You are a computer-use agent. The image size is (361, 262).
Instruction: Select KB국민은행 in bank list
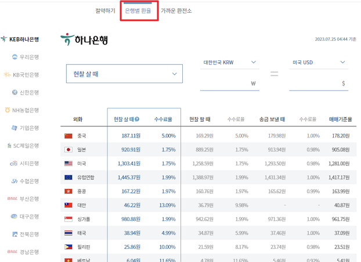coord(26,75)
